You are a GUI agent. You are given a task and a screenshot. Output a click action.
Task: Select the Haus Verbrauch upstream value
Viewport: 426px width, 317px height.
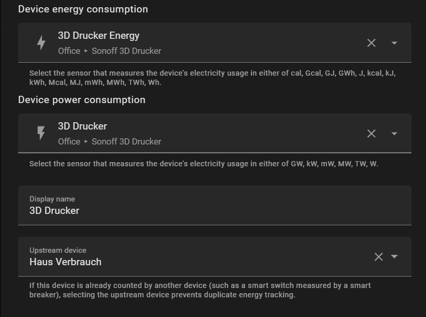[x=65, y=262]
